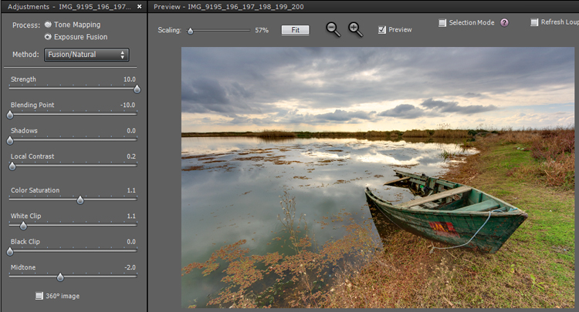579x312 pixels.
Task: Enable Selection Mode checkbox
Action: click(x=442, y=23)
